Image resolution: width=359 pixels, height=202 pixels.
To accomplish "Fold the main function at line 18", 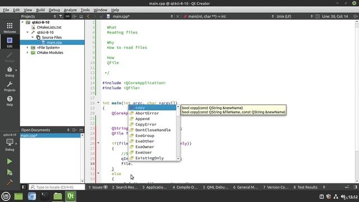I will (x=98, y=103).
